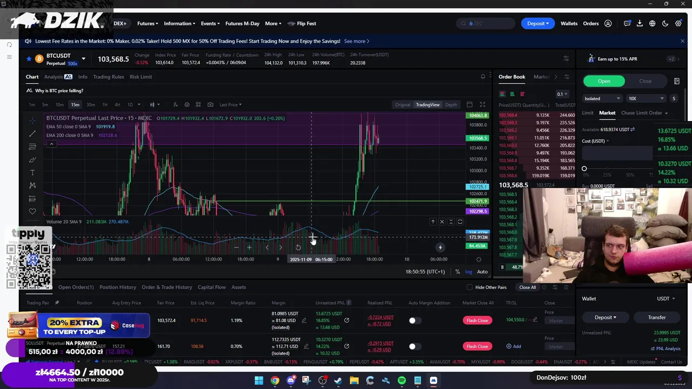
Task: Open the Order & Trade History tab
Action: (167, 287)
